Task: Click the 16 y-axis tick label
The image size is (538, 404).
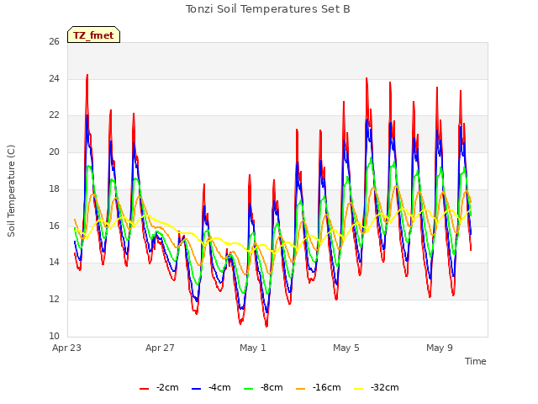Action: coord(54,226)
